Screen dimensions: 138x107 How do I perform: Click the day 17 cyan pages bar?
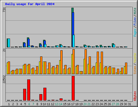74,41
